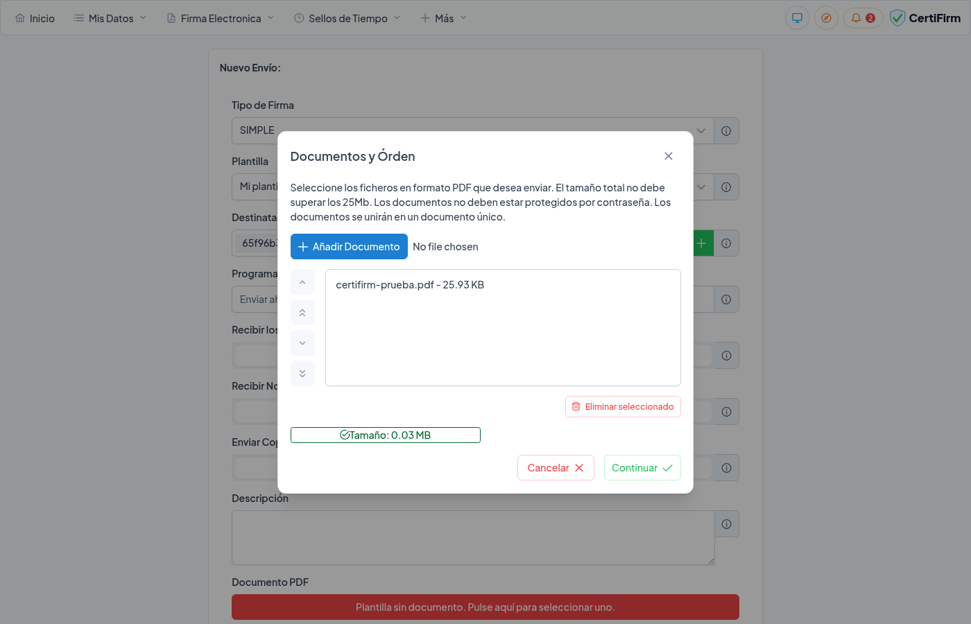Move selected document to the bottom
971x624 pixels.
pos(302,374)
